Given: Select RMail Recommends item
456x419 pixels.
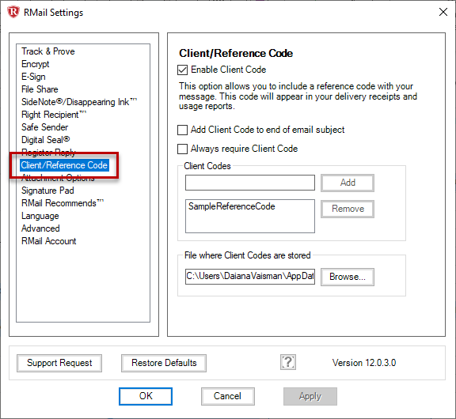Looking at the screenshot, I should (x=63, y=203).
